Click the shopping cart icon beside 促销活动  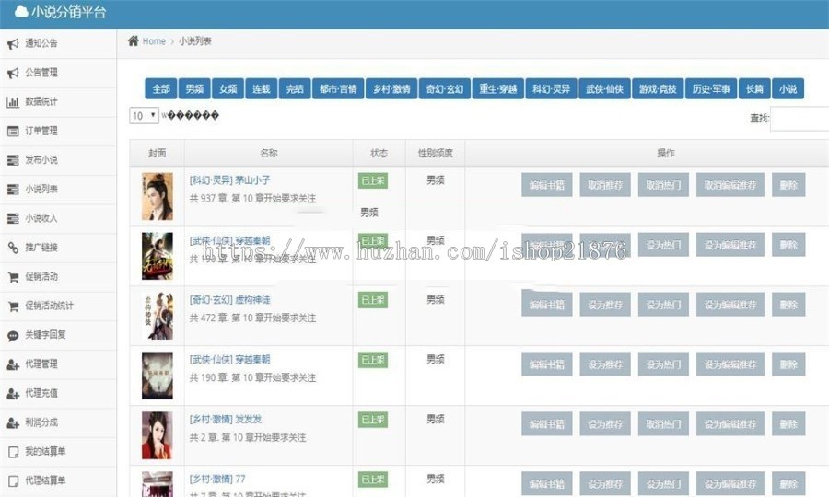pyautogui.click(x=13, y=277)
